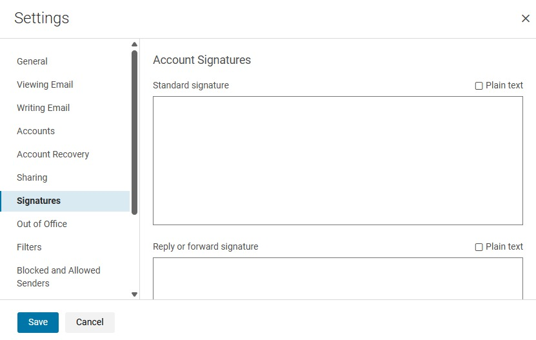This screenshot has width=536, height=340.
Task: Click the Cancel button
Action: click(x=90, y=323)
